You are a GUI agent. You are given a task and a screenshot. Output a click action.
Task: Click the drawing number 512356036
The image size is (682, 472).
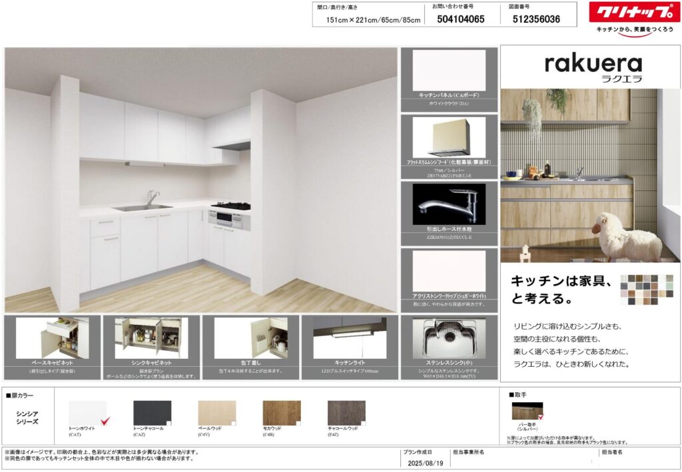536,19
